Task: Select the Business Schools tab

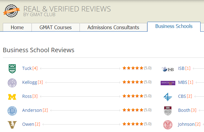Action: click(174, 26)
